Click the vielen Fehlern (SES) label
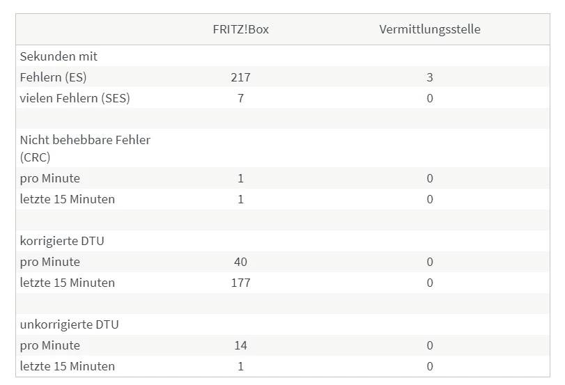 [75, 98]
